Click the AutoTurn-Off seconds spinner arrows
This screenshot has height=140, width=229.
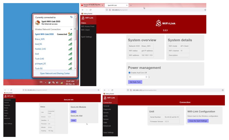[146, 77]
